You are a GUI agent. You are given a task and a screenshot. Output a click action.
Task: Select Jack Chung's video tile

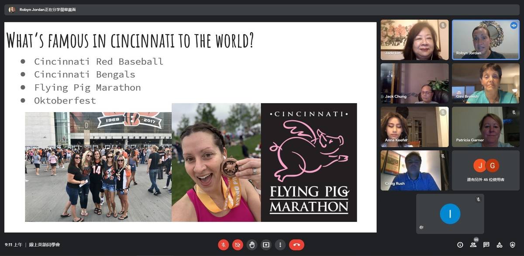click(414, 83)
